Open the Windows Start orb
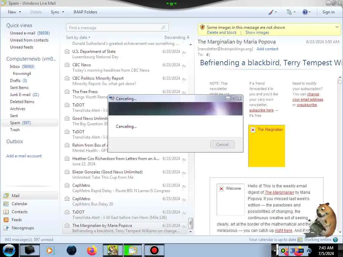 (x=9, y=250)
